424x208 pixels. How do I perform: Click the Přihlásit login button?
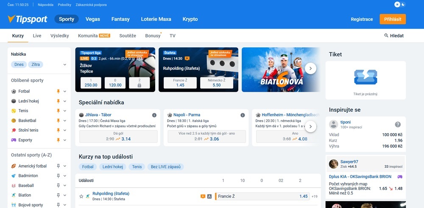(x=393, y=19)
